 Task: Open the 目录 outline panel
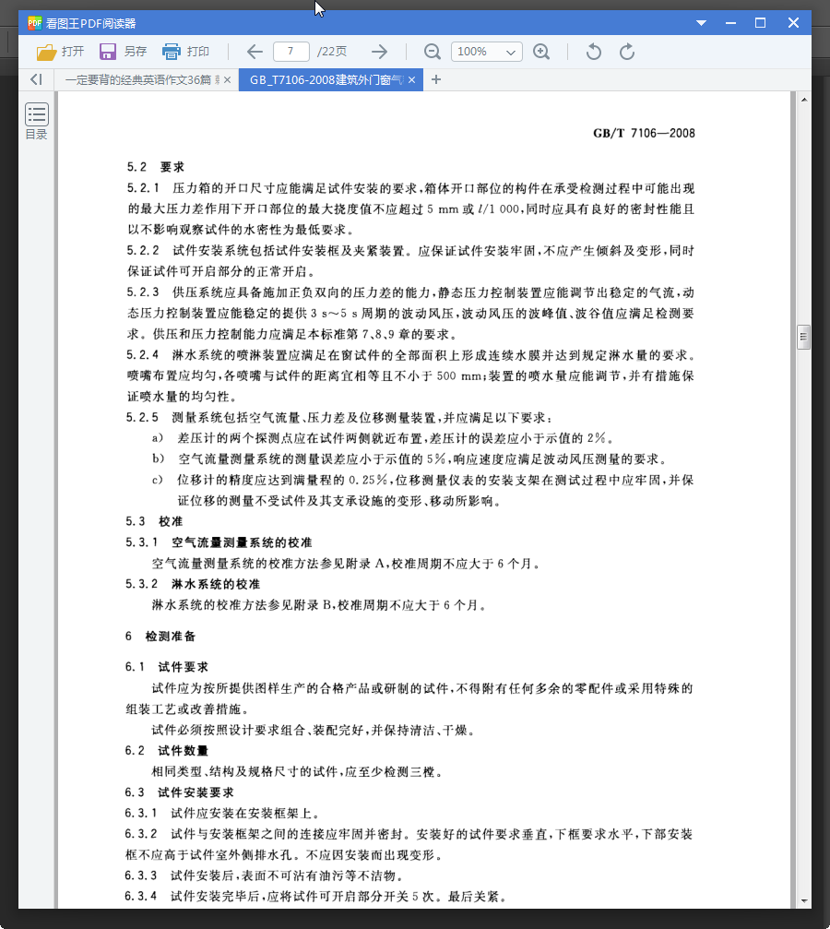(37, 122)
